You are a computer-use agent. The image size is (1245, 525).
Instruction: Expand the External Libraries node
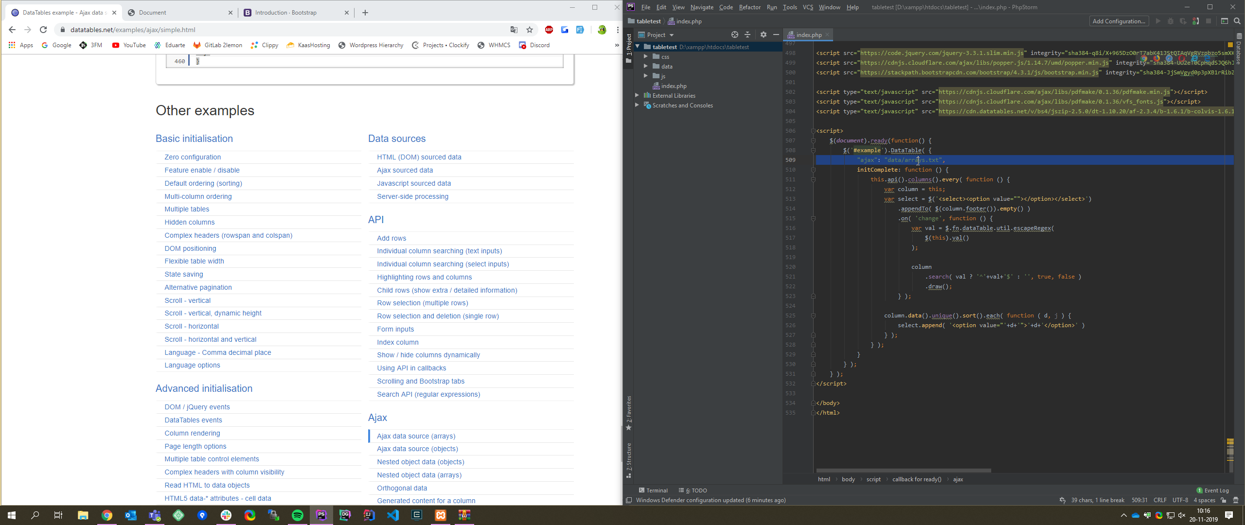(x=637, y=95)
